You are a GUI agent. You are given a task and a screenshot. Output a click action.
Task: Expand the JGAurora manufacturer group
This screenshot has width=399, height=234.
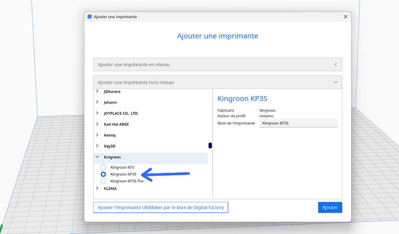[x=97, y=91]
